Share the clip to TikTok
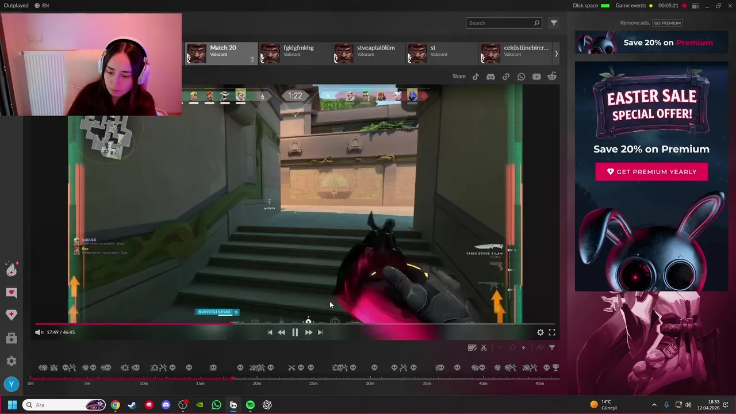736x414 pixels. tap(476, 76)
